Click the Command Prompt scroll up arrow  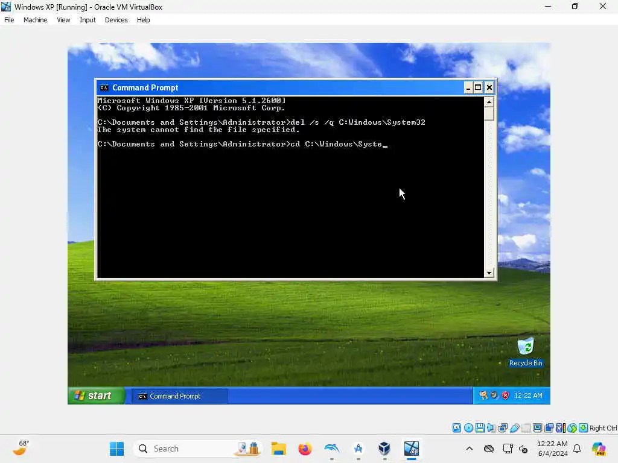[x=489, y=102]
